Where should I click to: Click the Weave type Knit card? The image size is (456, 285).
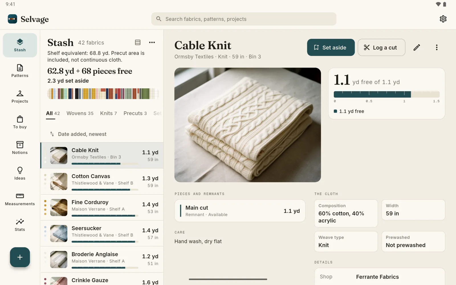coord(346,241)
